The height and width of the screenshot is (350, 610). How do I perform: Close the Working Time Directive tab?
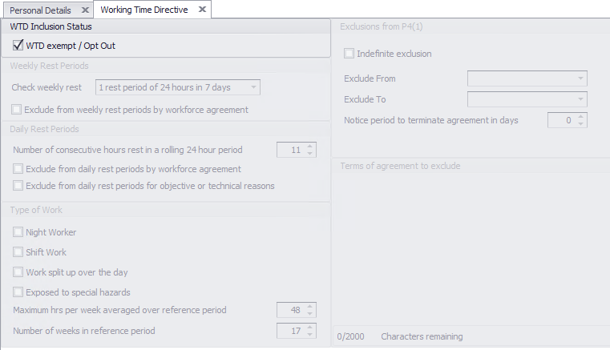click(x=202, y=10)
